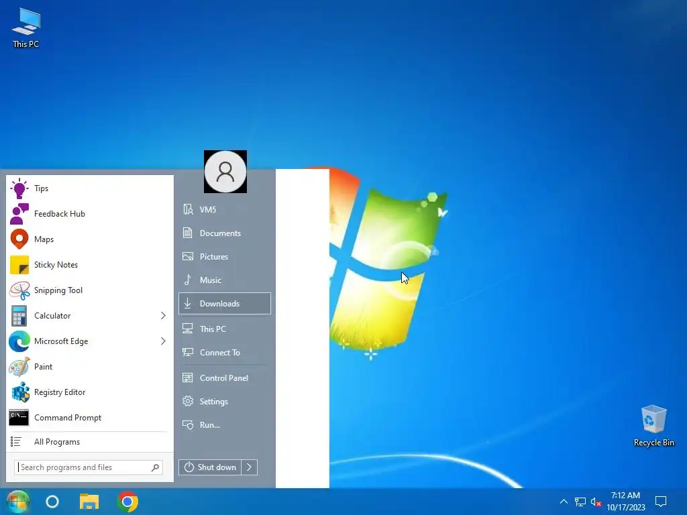
Task: Show hidden system tray icons
Action: (x=564, y=502)
